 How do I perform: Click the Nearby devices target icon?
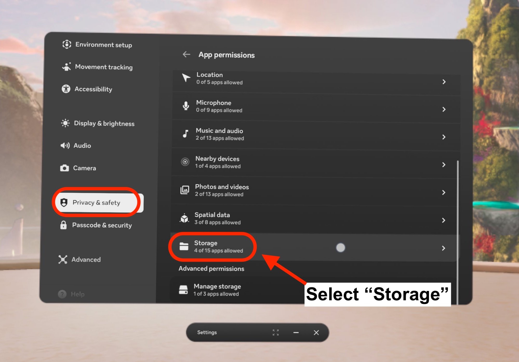(x=185, y=162)
